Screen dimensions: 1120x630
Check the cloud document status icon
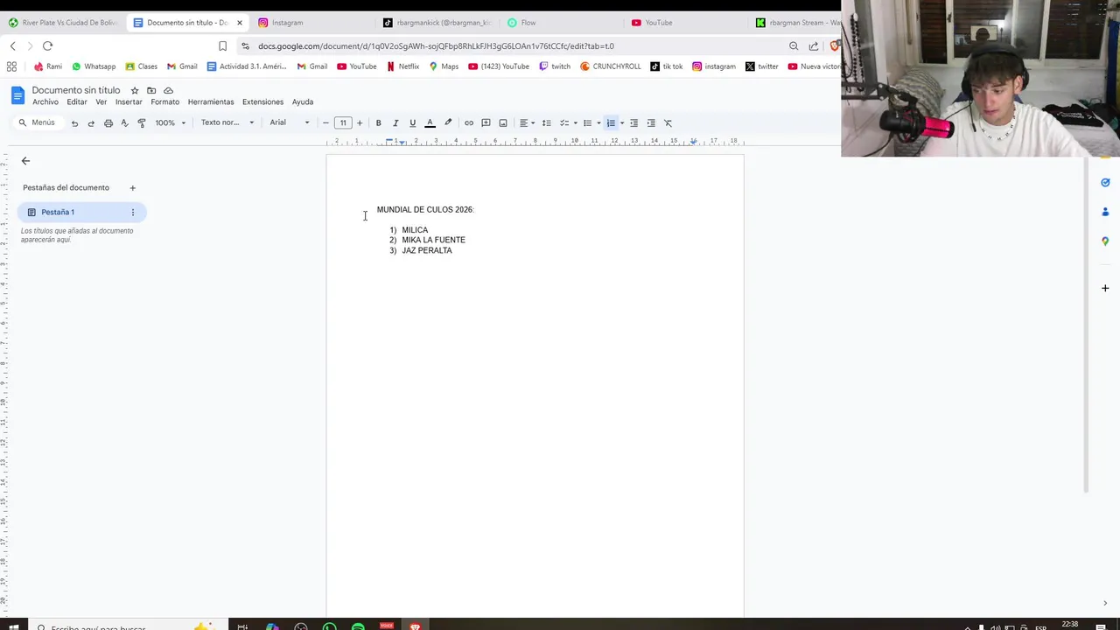coord(168,90)
